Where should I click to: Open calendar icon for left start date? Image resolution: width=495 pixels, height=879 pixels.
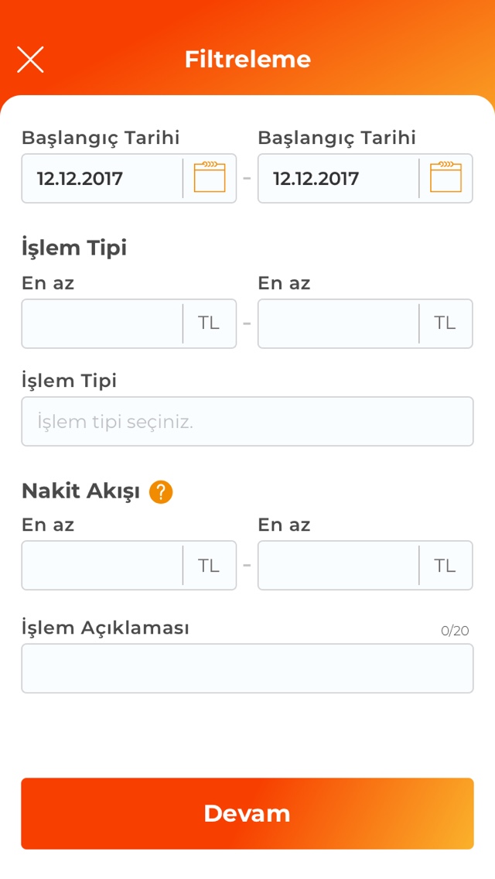pyautogui.click(x=210, y=178)
